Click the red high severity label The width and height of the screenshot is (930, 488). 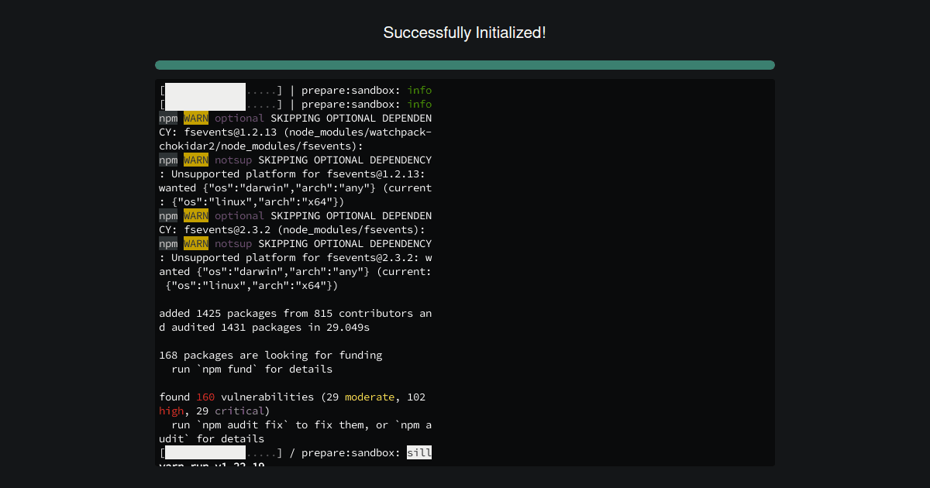[171, 411]
